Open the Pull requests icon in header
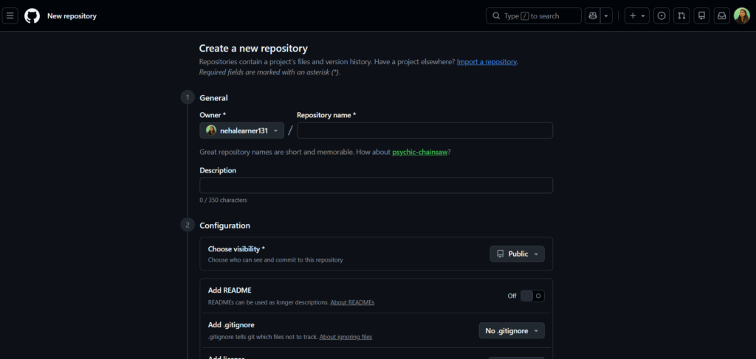The height and width of the screenshot is (359, 756). [681, 16]
